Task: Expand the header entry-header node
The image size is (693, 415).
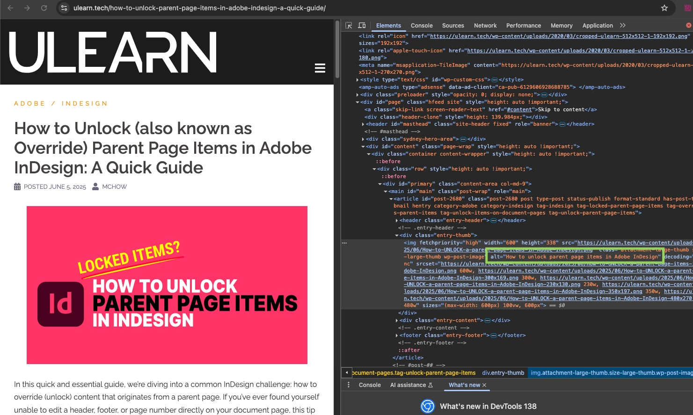Action: (x=397, y=221)
